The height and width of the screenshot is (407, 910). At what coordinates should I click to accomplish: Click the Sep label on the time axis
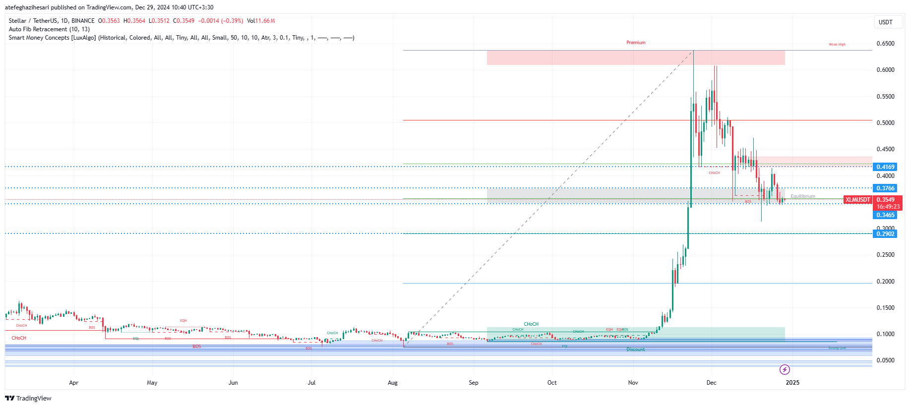474,383
